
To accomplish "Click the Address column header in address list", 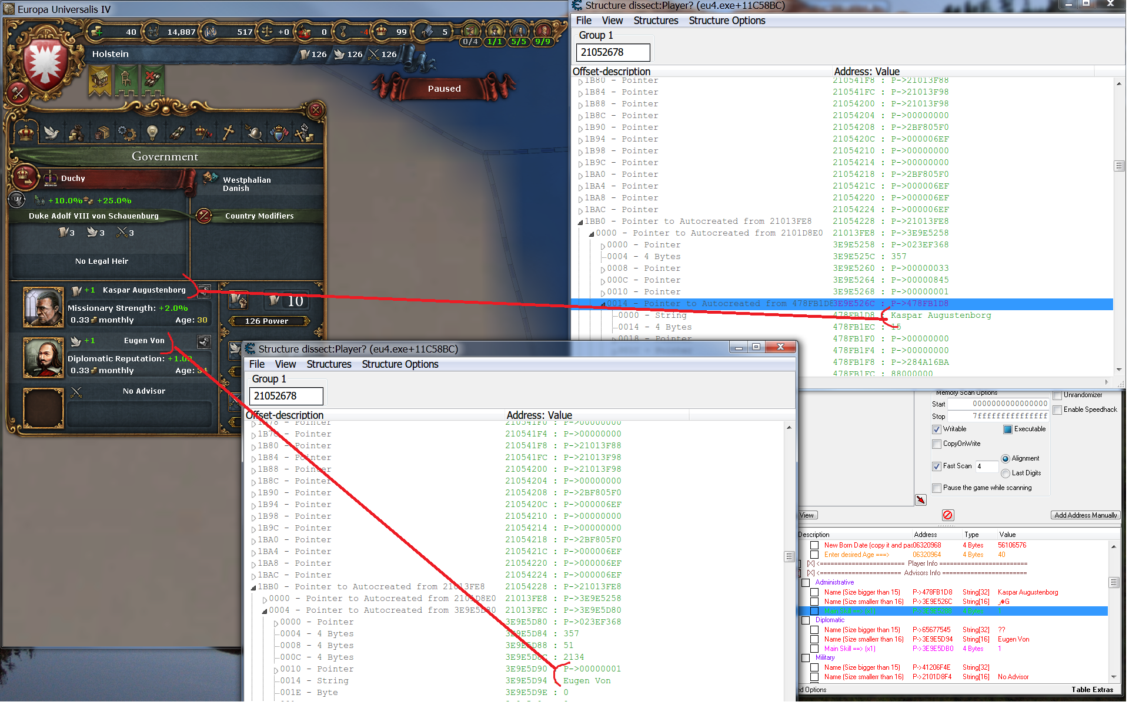I will 925,535.
